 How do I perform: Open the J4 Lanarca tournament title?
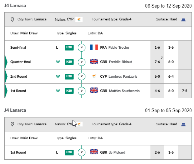coord(15,110)
